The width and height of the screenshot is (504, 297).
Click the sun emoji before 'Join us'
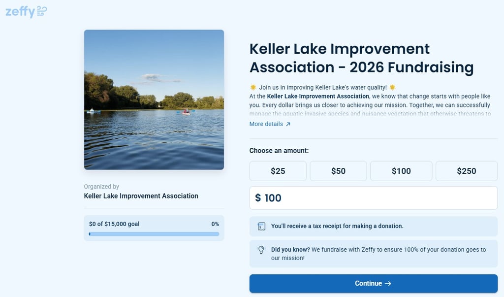tap(253, 88)
